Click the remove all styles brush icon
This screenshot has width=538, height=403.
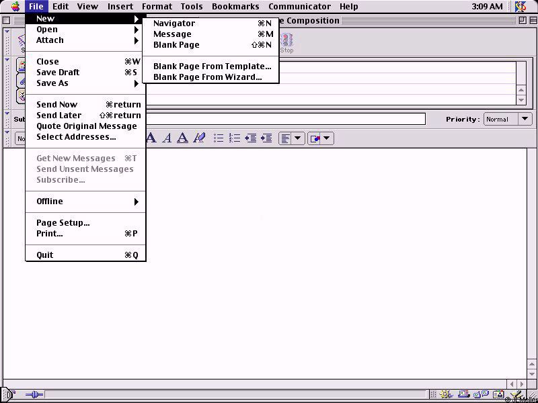tap(199, 138)
